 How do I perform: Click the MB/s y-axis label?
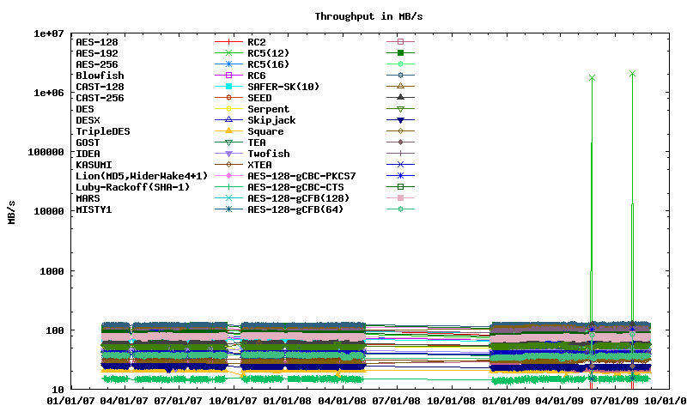click(12, 211)
